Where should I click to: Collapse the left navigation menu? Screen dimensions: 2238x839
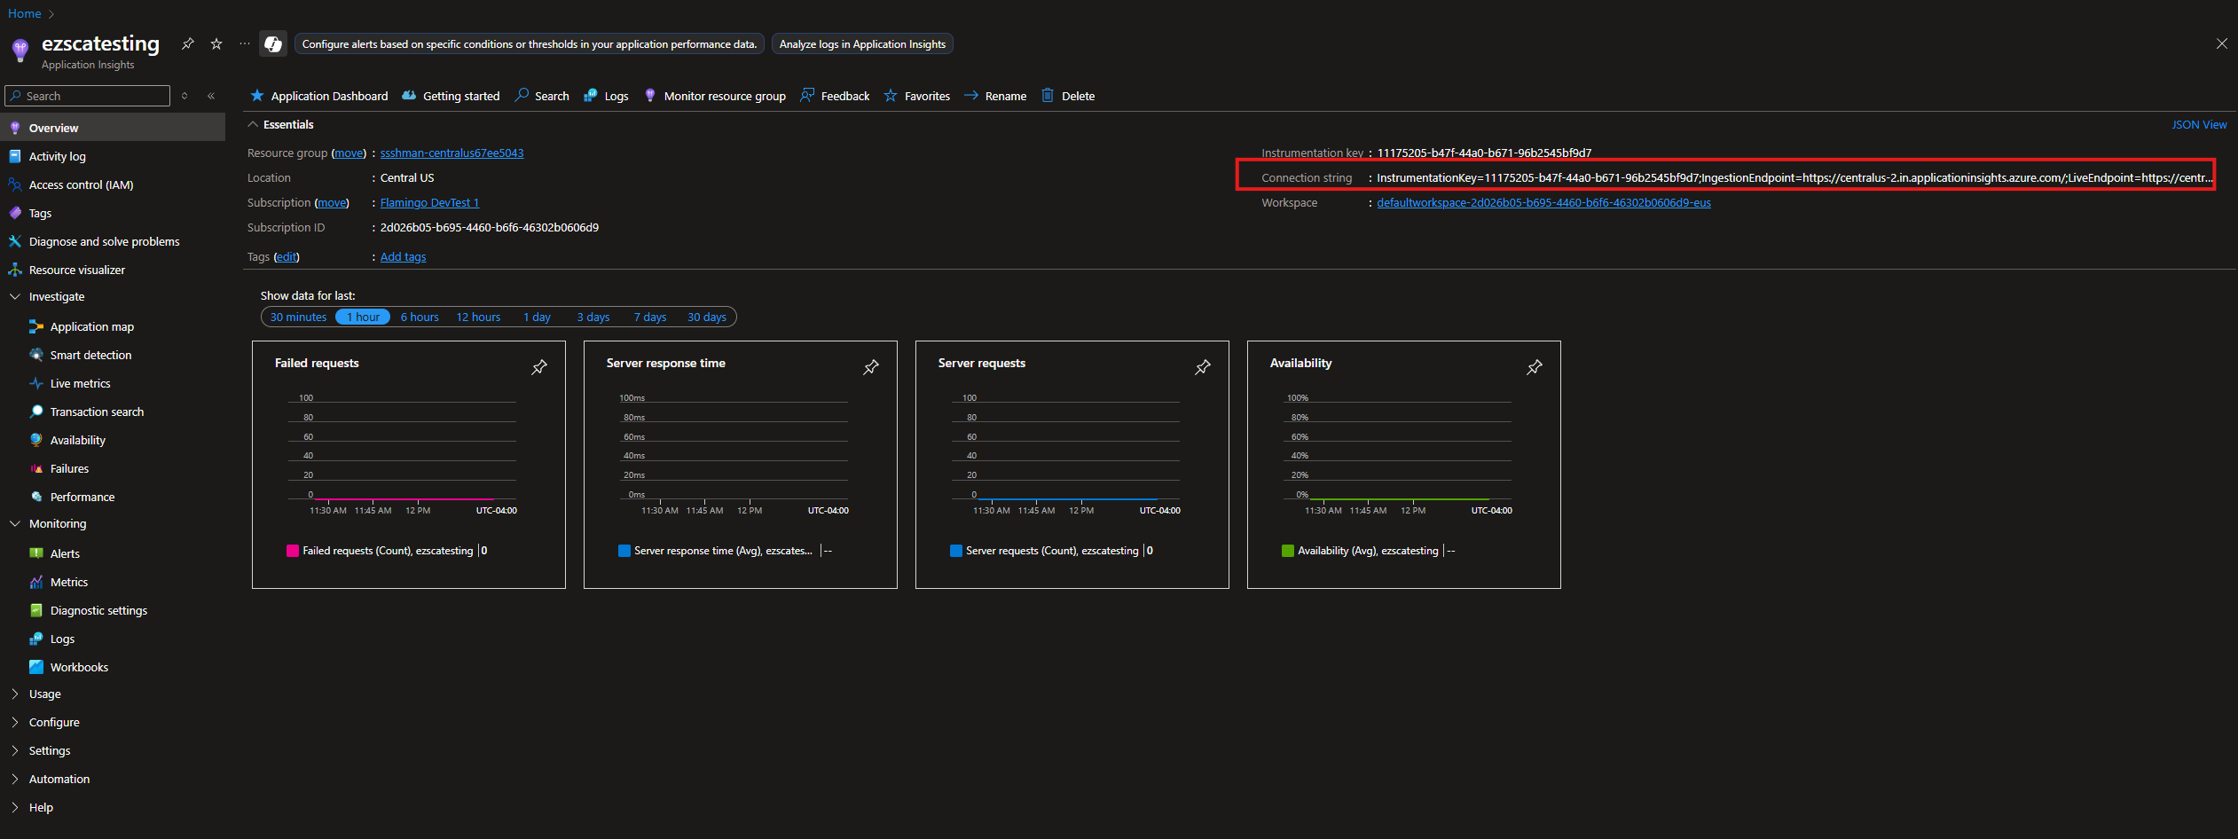tap(211, 96)
